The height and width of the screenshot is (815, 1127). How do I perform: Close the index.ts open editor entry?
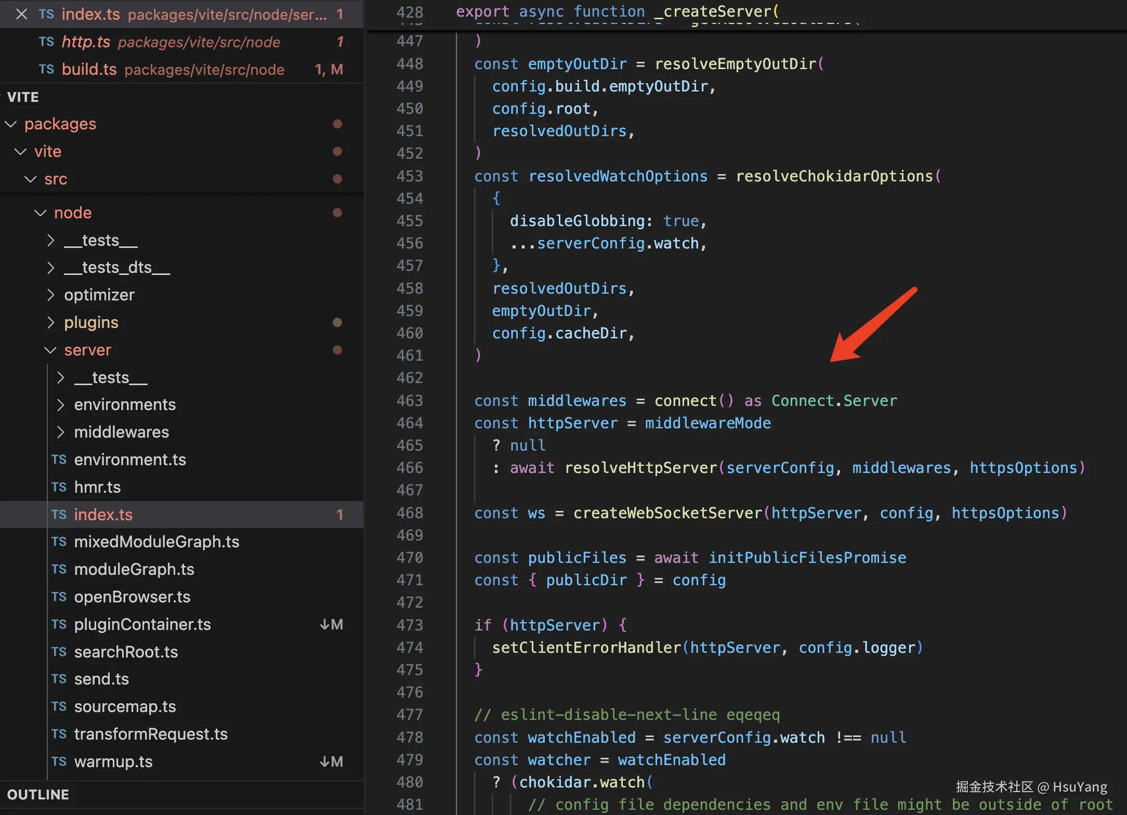(x=21, y=14)
